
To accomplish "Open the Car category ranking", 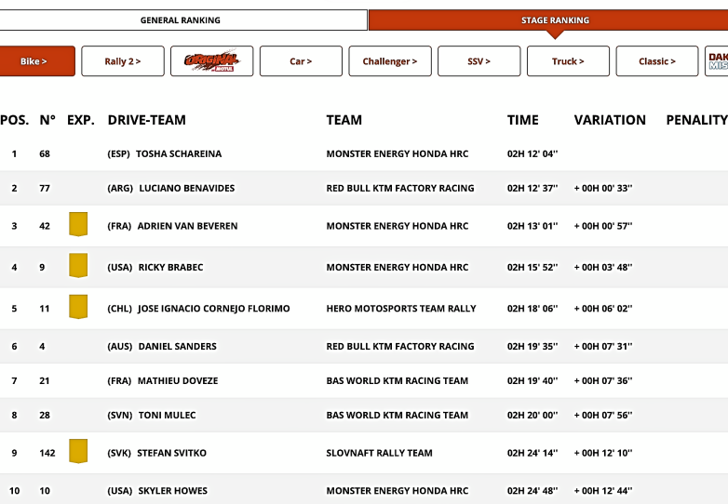I will coord(301,61).
